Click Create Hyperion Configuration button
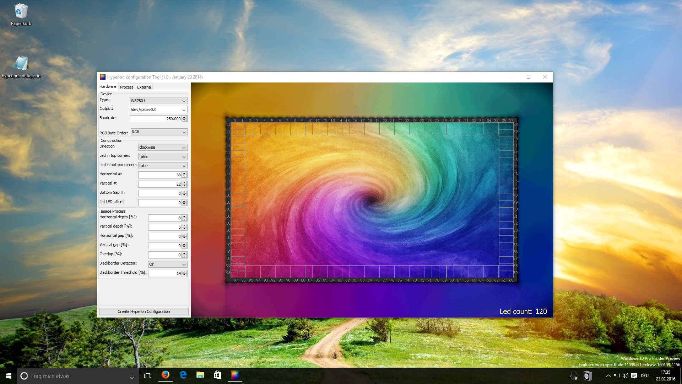The width and height of the screenshot is (682, 384). 144,311
